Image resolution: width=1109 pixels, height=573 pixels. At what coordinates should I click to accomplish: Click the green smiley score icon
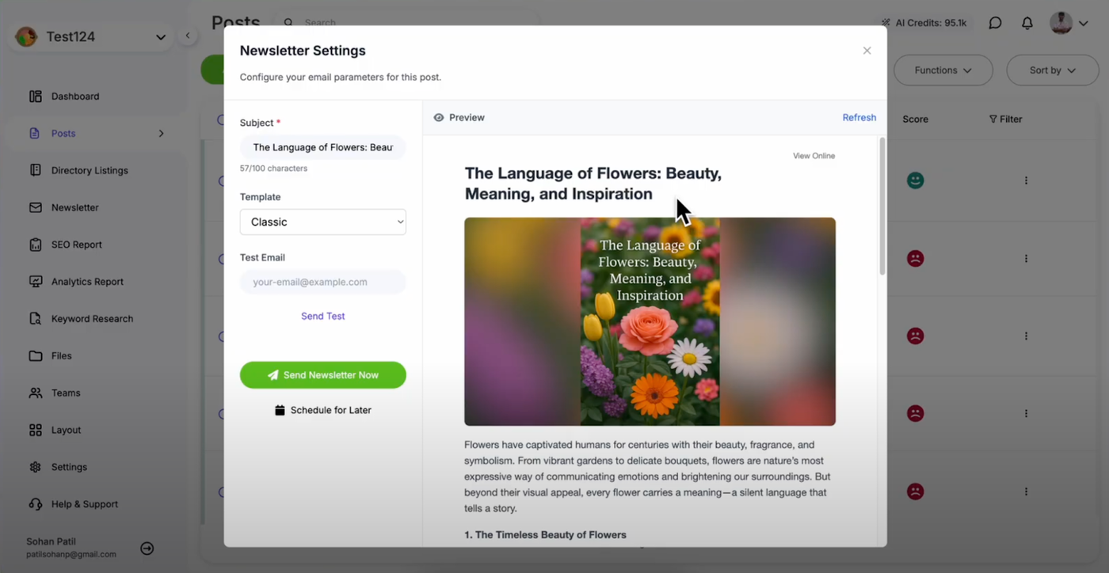[915, 180]
